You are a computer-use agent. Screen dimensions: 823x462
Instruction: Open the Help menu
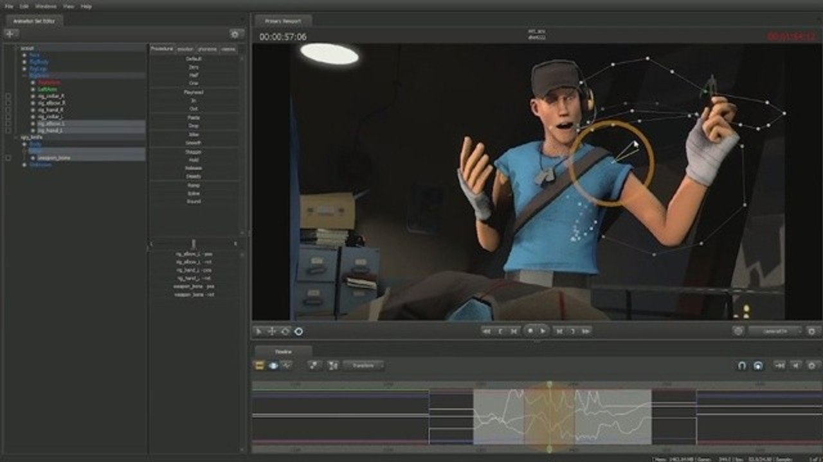(x=86, y=6)
